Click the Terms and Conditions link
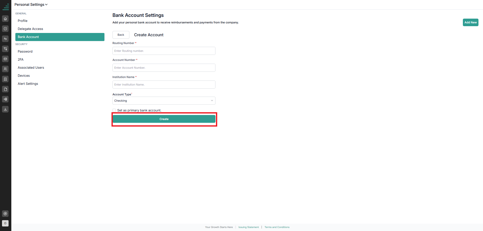The height and width of the screenshot is (231, 483). point(277,227)
